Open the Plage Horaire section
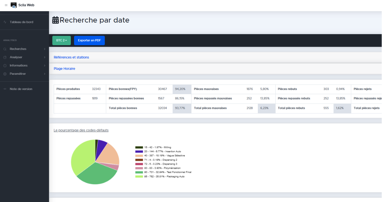 click(x=64, y=68)
